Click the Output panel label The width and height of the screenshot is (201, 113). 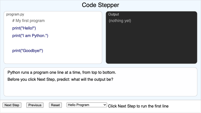pyautogui.click(x=114, y=14)
